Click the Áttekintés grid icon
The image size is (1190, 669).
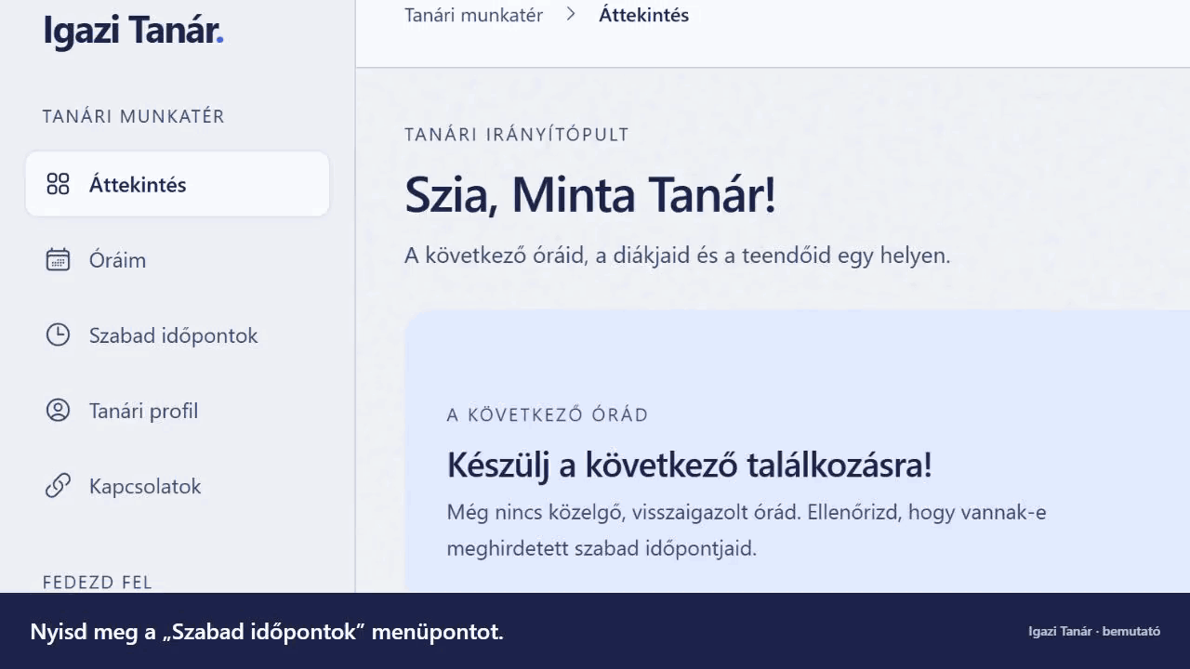coord(58,184)
